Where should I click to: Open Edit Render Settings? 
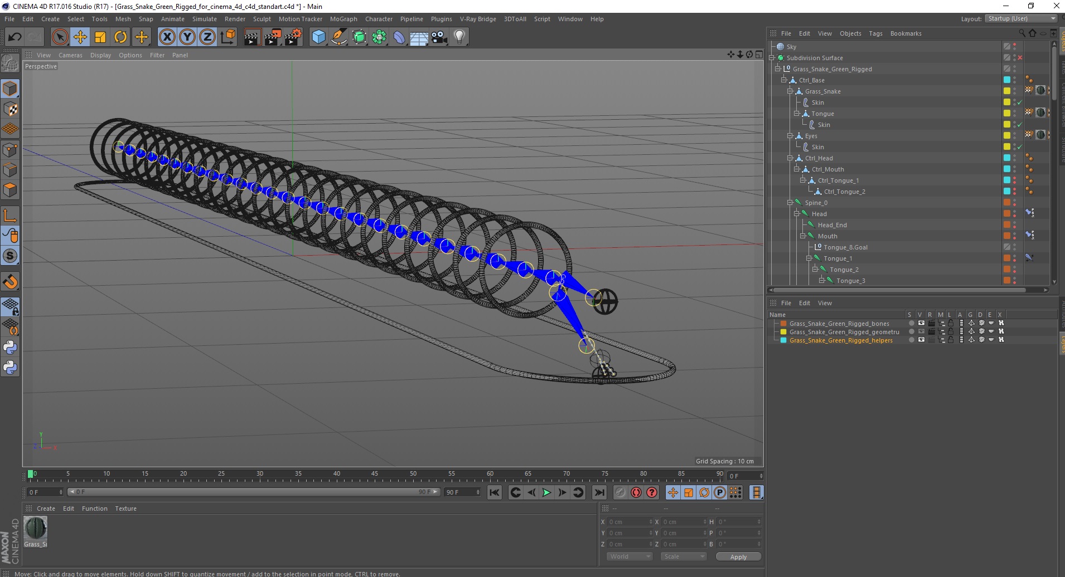point(293,37)
